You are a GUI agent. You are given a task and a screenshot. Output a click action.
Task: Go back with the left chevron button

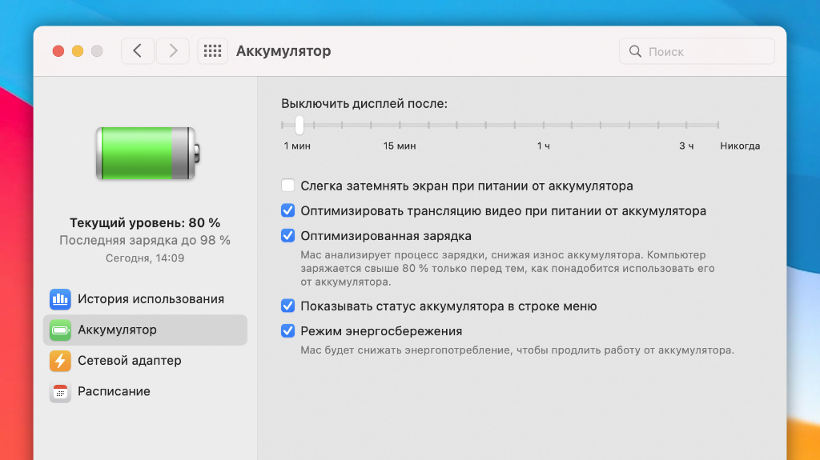(x=138, y=50)
